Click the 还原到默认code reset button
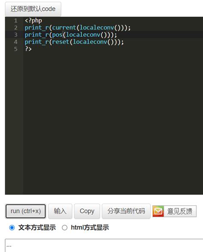 click(33, 9)
